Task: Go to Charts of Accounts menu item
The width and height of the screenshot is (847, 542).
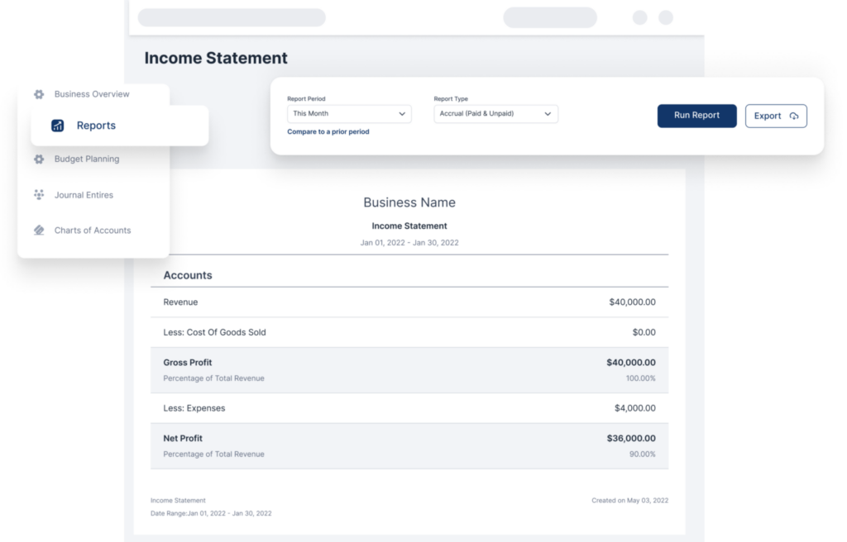Action: (x=92, y=231)
